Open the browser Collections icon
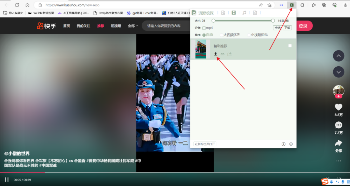Viewport: 350px width, 186px height. (324, 5)
